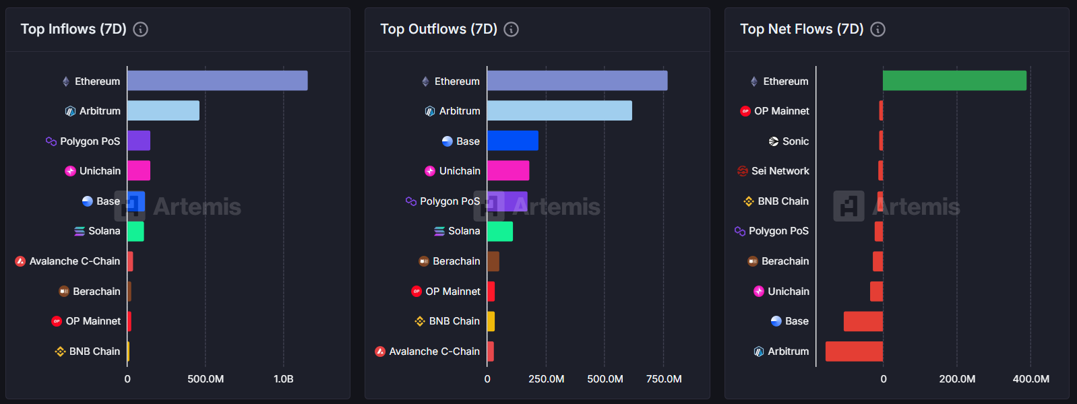Select Unichain red net flow bar
This screenshot has width=1077, height=404.
coord(876,292)
